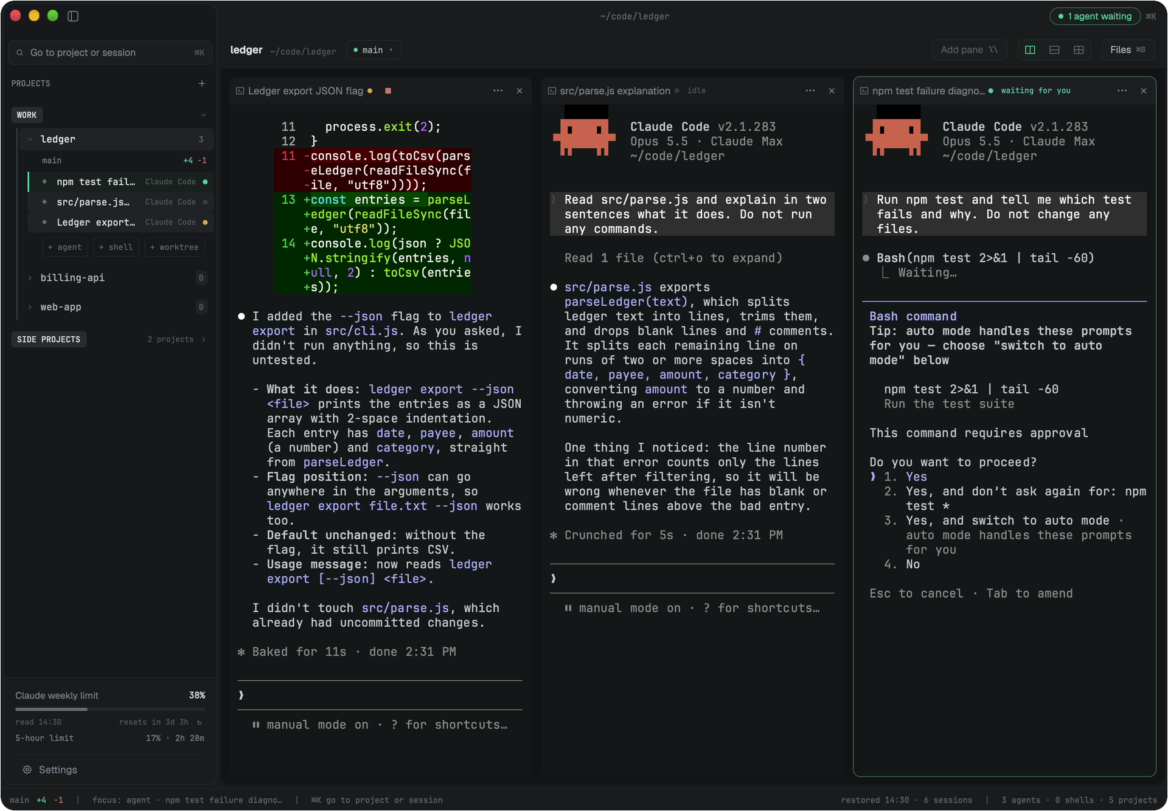The width and height of the screenshot is (1168, 811).
Task: Click terminal icon of Ledger export JSON flag pane
Action: [x=240, y=91]
